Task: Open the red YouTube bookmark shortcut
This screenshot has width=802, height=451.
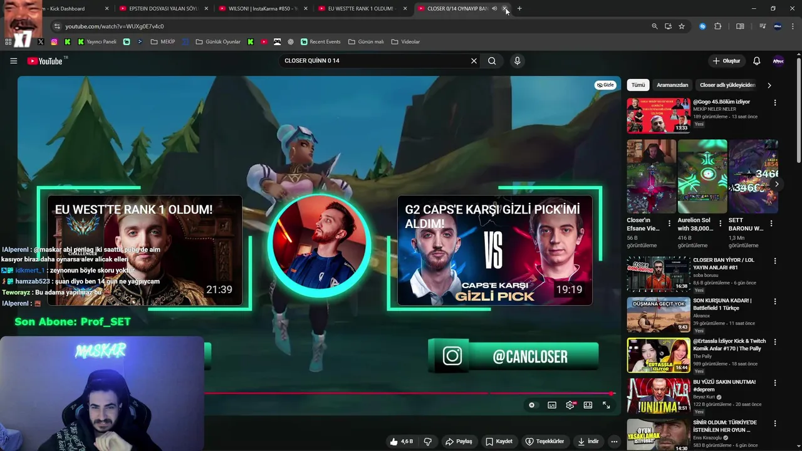Action: point(264,42)
